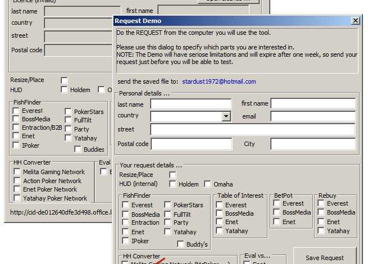The image size is (377, 264).
Task: Toggle Everest in the Rebuy group
Action: click(x=321, y=203)
